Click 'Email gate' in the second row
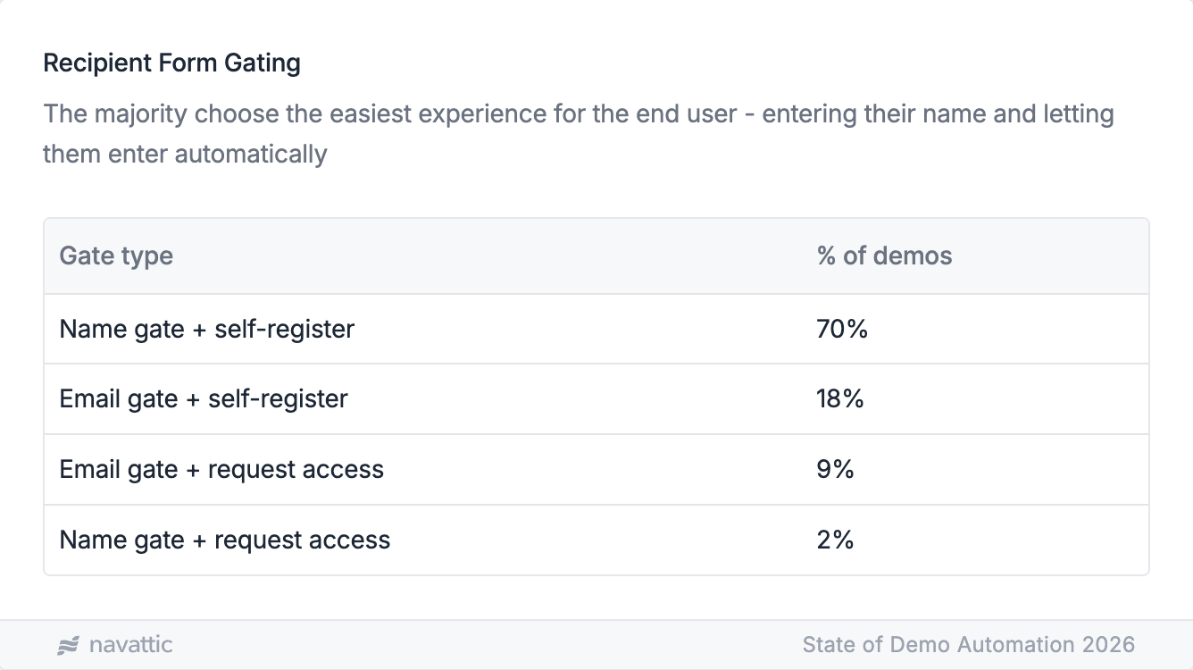Image resolution: width=1193 pixels, height=670 pixels. coord(119,398)
